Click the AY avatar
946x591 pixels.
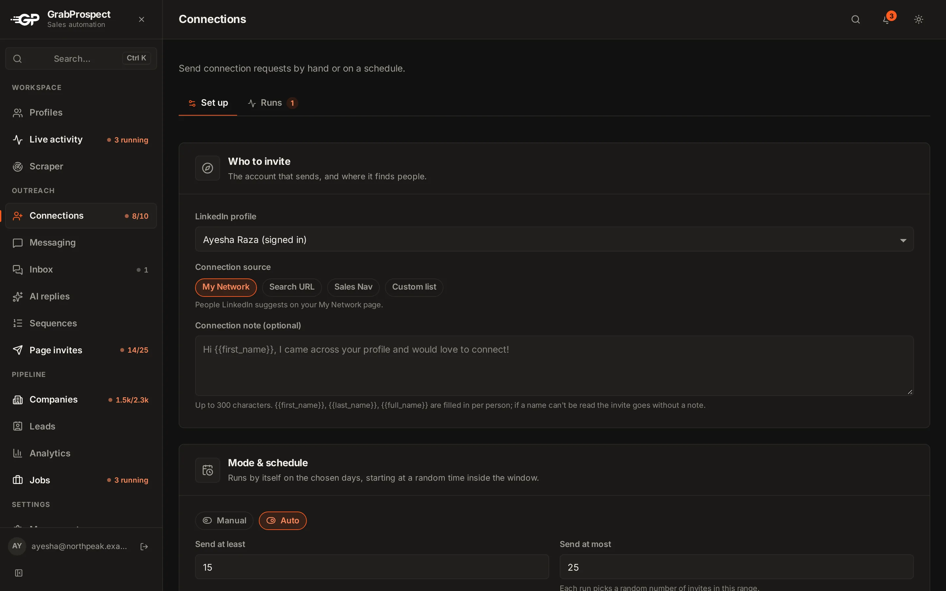[x=17, y=546]
